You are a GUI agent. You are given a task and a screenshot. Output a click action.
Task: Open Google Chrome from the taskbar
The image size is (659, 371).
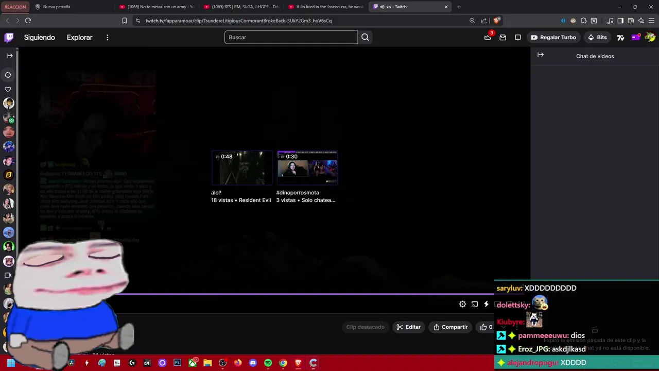click(283, 363)
